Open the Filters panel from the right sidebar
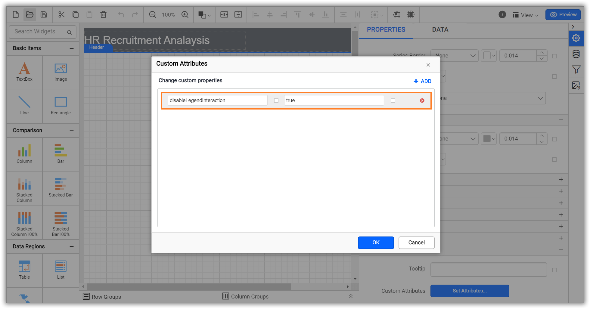 click(576, 70)
